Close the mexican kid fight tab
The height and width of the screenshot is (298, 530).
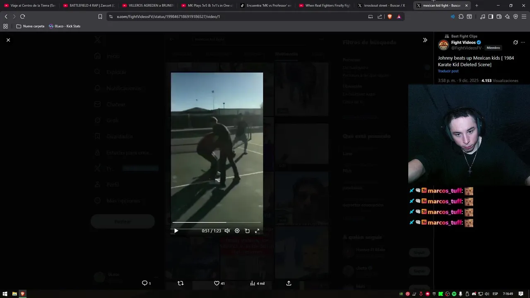pos(466,5)
